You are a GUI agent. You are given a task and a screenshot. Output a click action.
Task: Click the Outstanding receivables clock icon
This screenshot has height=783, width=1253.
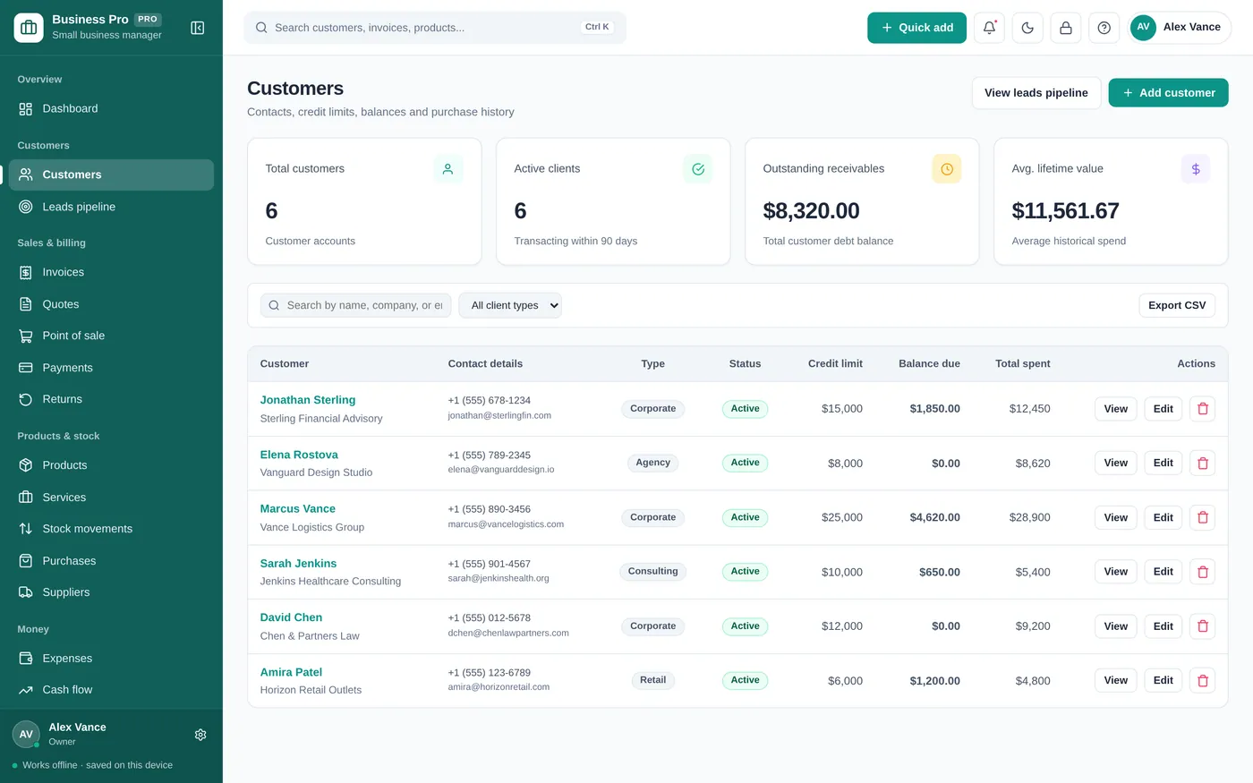pyautogui.click(x=947, y=169)
